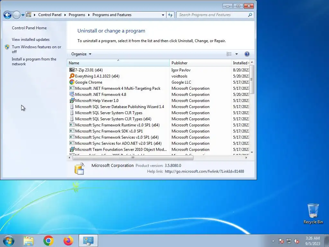Expand the arrow after Control Panel breadcrumb
This screenshot has height=247, width=329.
[65, 15]
